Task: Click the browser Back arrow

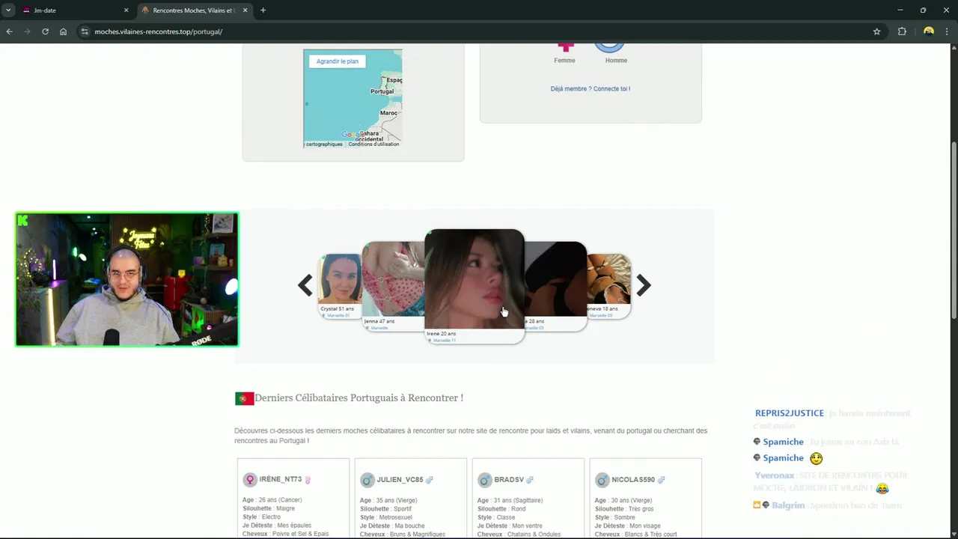Action: click(x=9, y=31)
